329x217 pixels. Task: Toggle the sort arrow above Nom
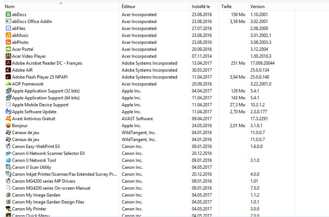pos(61,3)
